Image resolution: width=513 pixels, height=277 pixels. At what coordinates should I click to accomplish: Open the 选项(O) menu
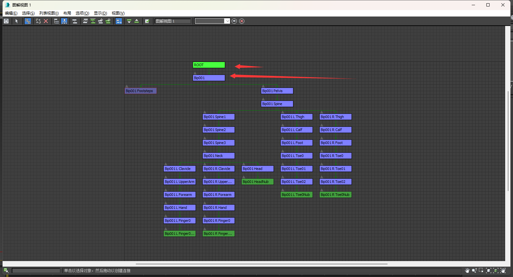tap(82, 13)
